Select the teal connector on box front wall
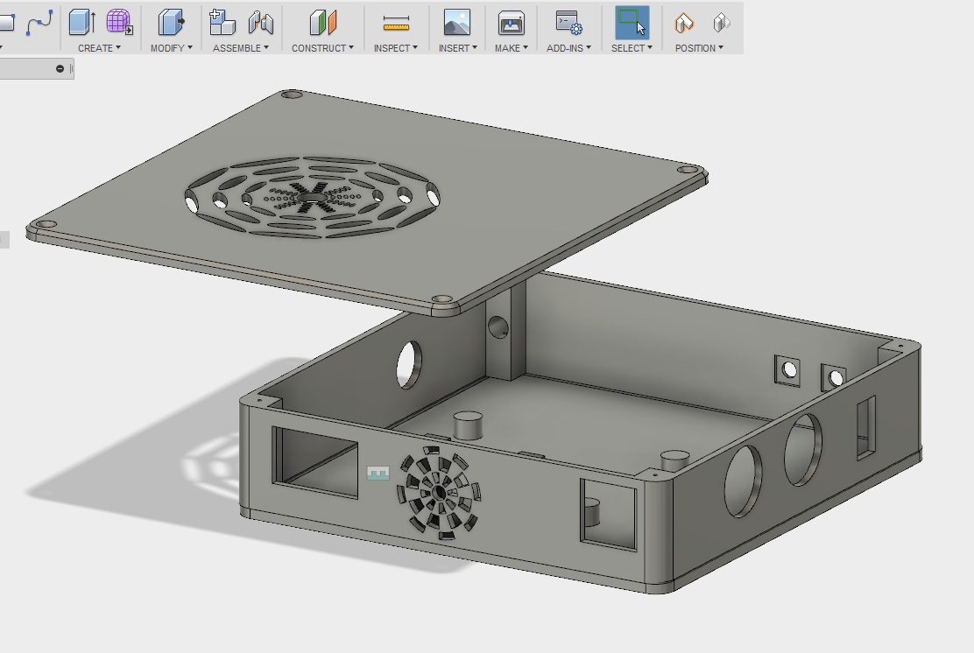974x653 pixels. [x=378, y=474]
